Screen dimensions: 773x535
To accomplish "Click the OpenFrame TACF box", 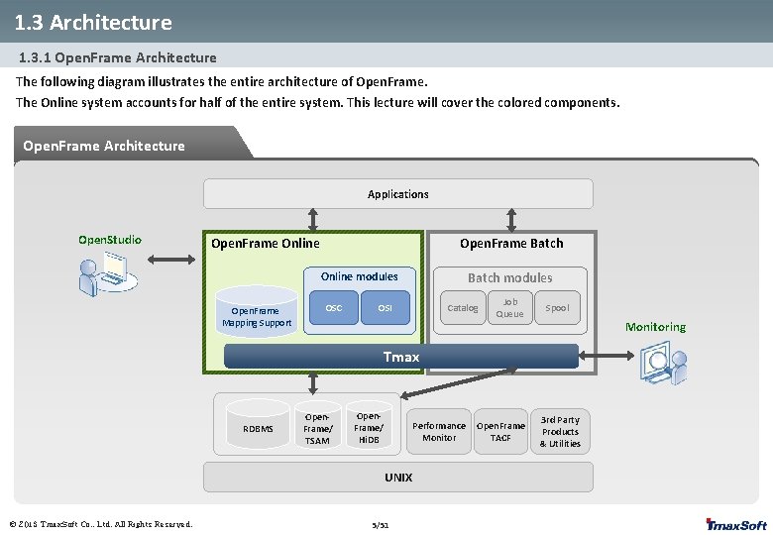I will tap(500, 432).
